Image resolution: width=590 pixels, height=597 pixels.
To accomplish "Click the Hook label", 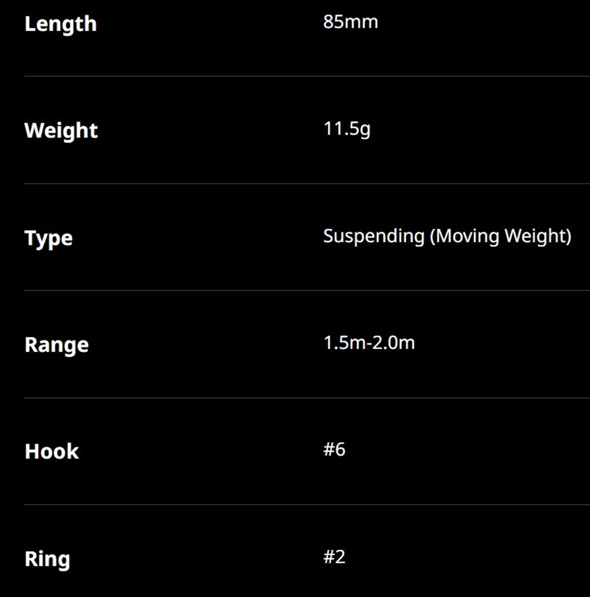I will click(x=52, y=452).
